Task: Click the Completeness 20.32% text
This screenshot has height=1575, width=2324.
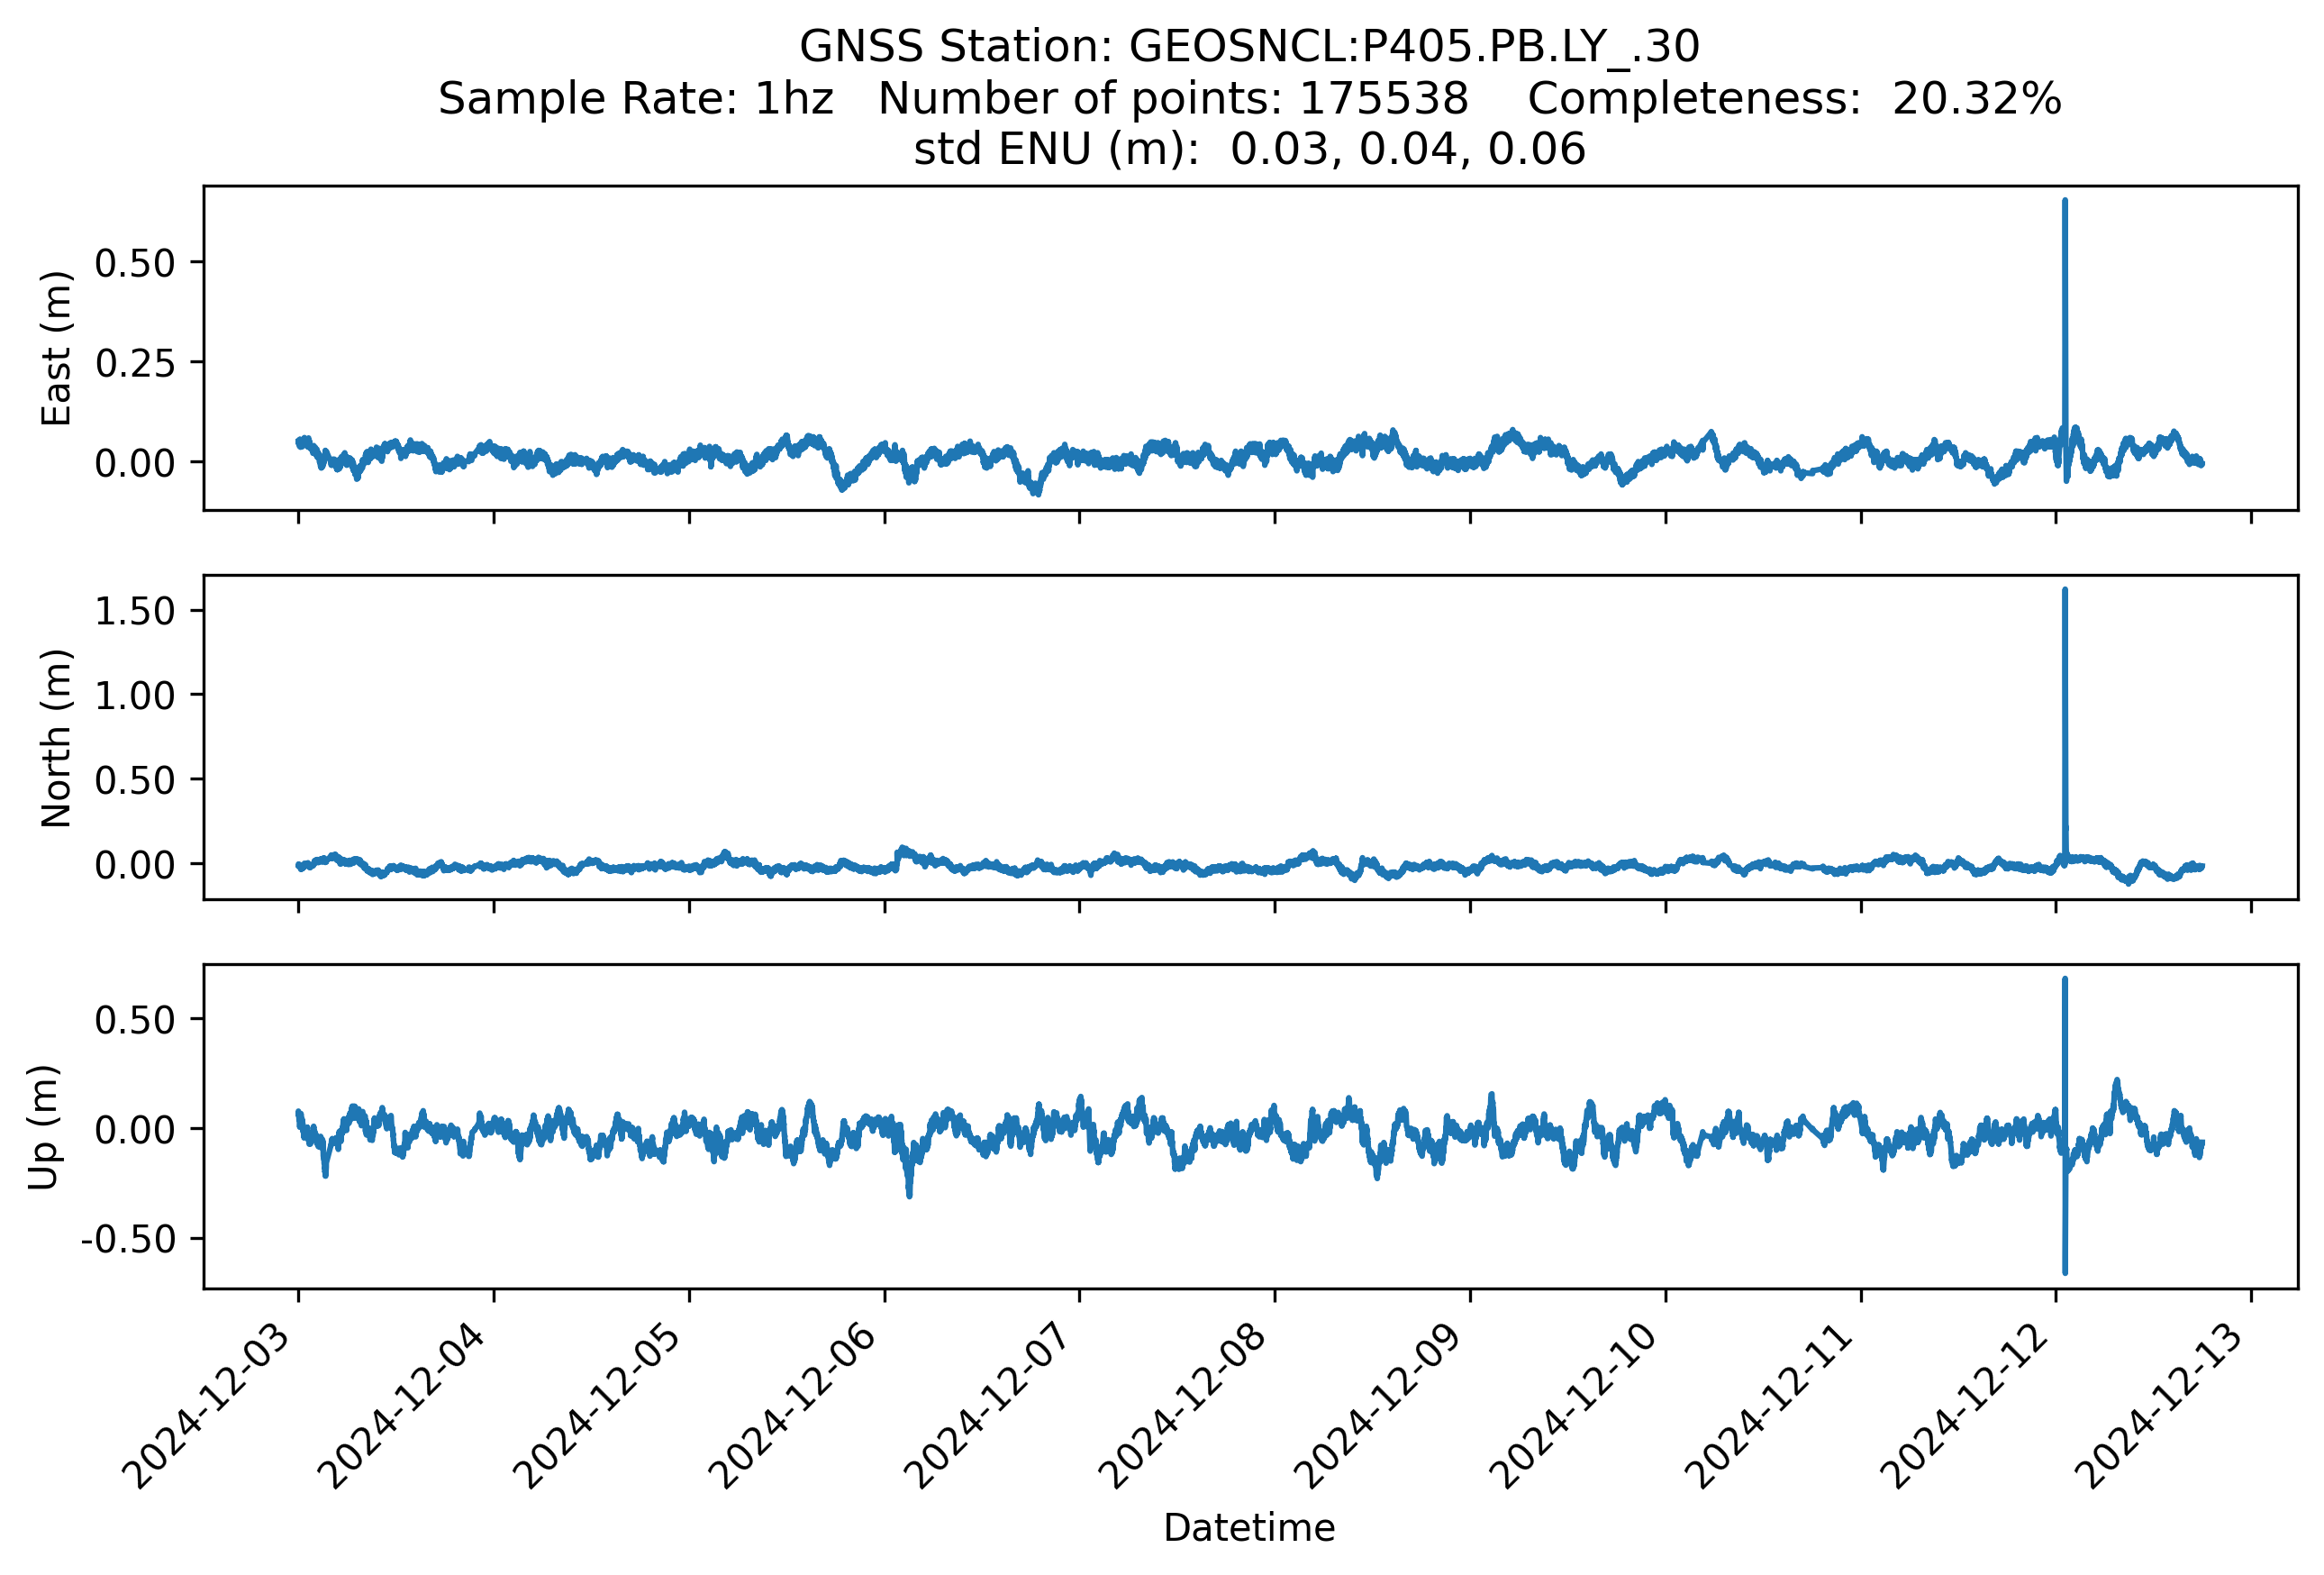Action: coord(1794,99)
